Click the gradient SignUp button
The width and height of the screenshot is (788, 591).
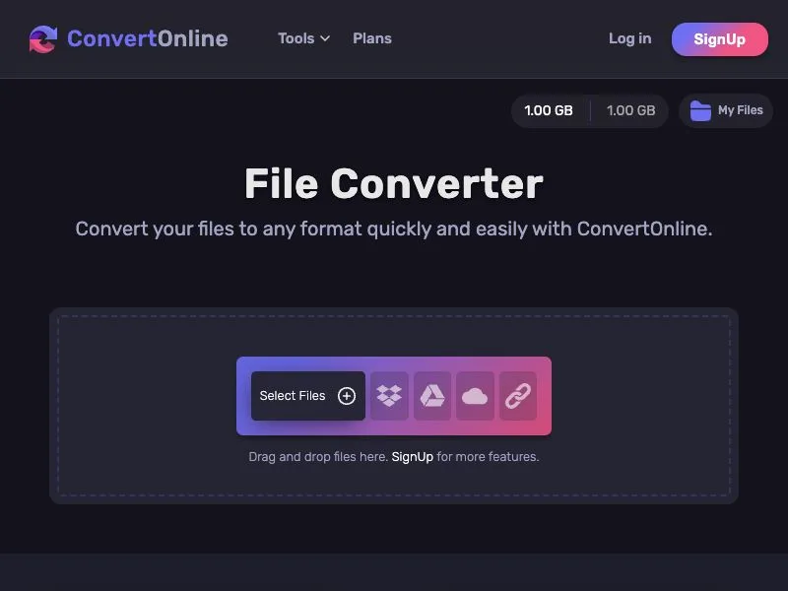720,39
